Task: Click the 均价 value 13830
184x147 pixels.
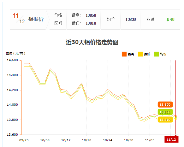Action: pyautogui.click(x=131, y=19)
